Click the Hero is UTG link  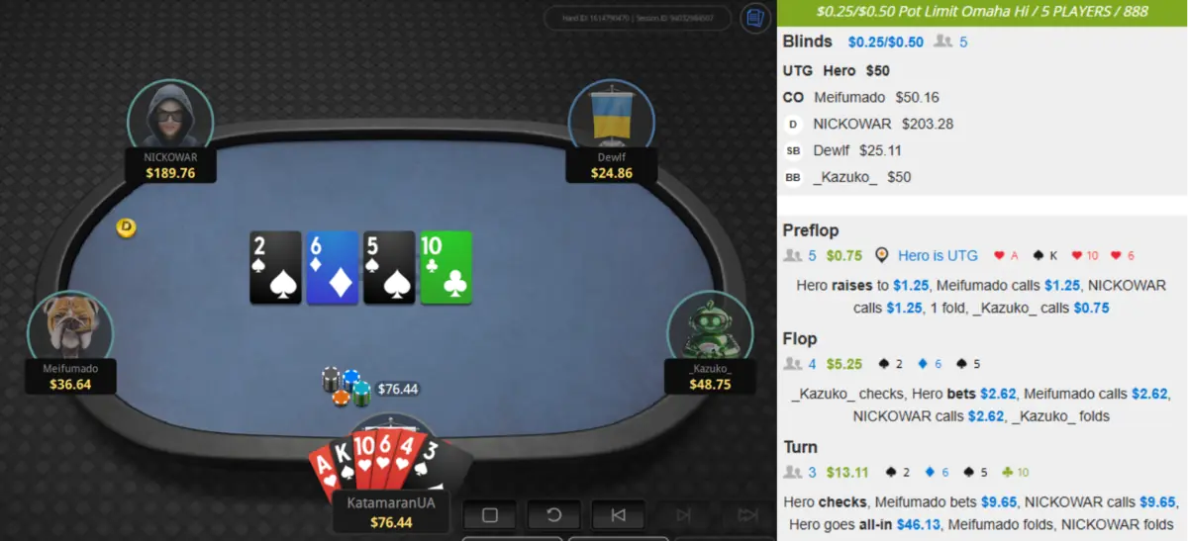(938, 255)
